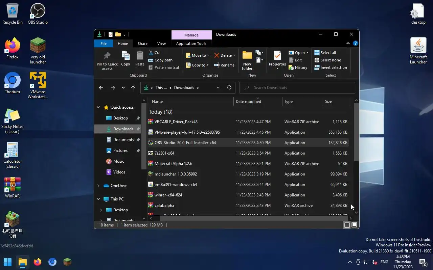Switch to the large icons view button

354,225
